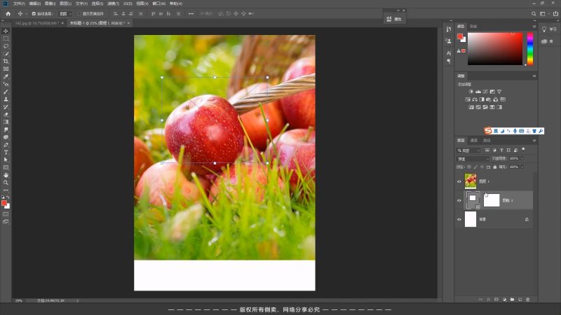The image size is (561, 315).
Task: Select the Lasso tool
Action: [x=6, y=46]
